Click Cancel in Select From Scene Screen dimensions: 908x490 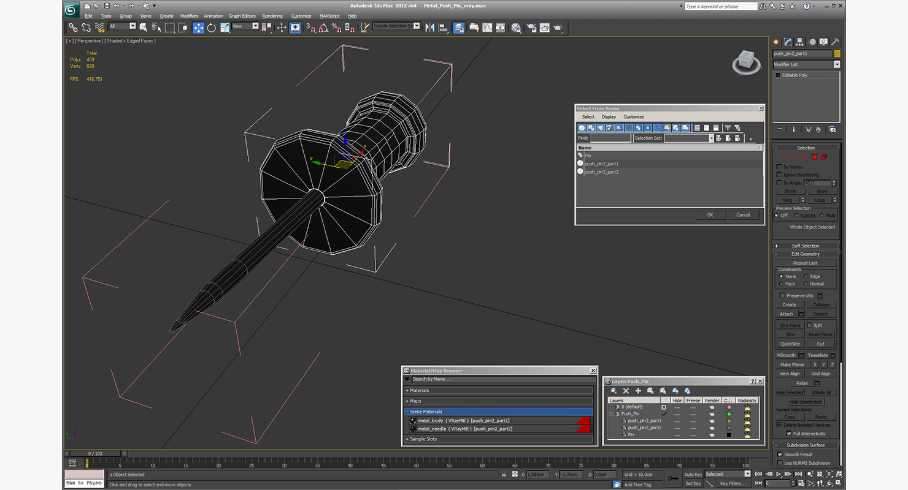[743, 215]
